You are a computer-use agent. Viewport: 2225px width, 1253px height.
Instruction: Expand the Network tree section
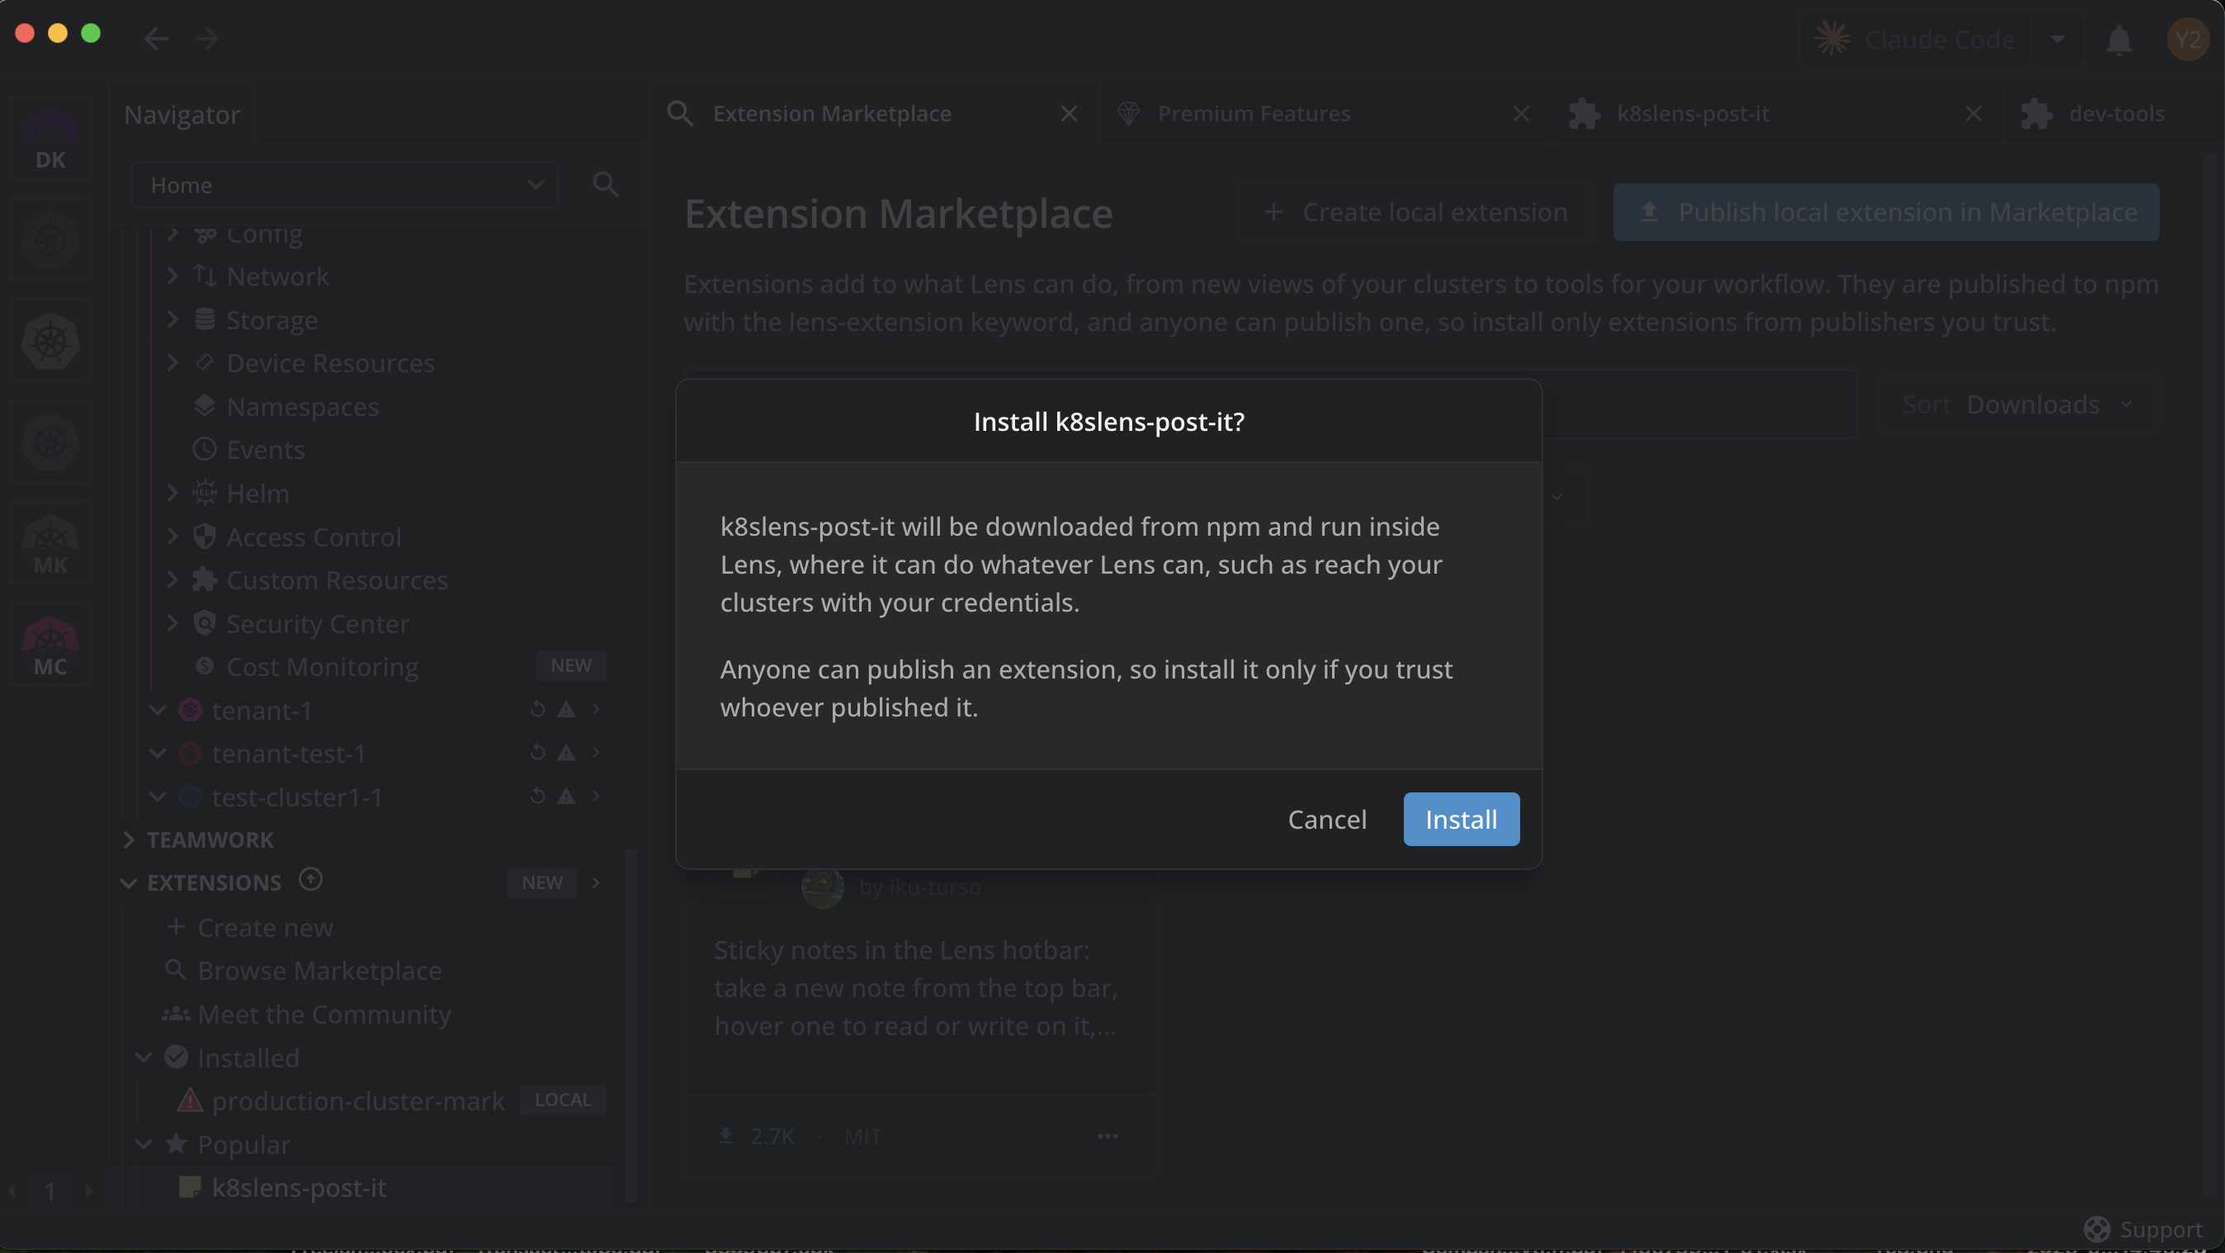pyautogui.click(x=172, y=276)
